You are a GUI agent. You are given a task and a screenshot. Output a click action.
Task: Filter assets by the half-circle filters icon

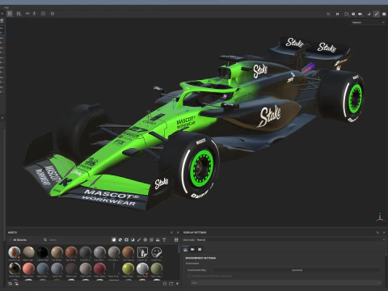[x=133, y=239]
